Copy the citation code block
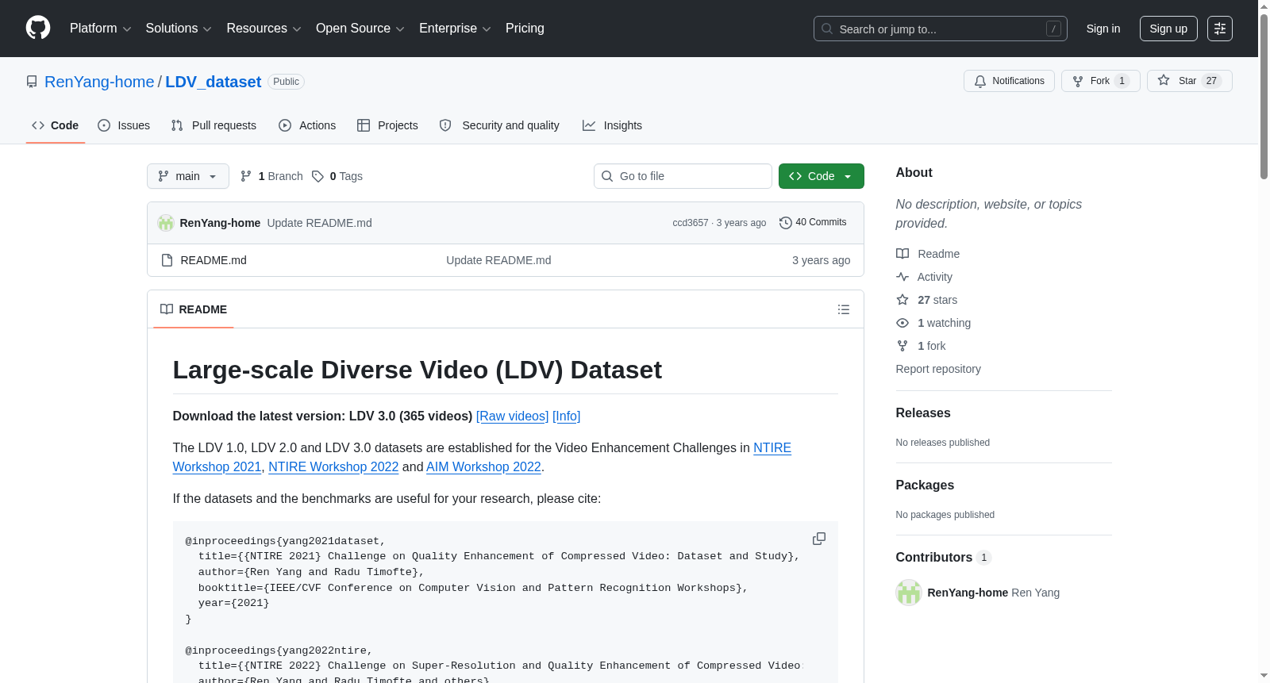This screenshot has height=683, width=1270. click(819, 539)
